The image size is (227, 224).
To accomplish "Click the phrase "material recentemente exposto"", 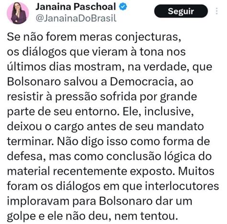I will (x=90, y=171).
